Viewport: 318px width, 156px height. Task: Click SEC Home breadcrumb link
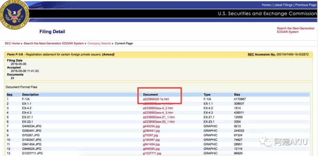tap(12, 43)
